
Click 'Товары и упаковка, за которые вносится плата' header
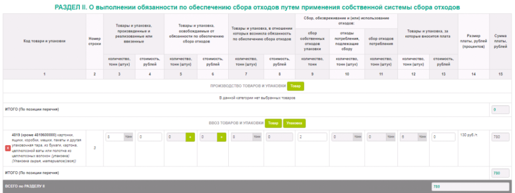pos(428,34)
